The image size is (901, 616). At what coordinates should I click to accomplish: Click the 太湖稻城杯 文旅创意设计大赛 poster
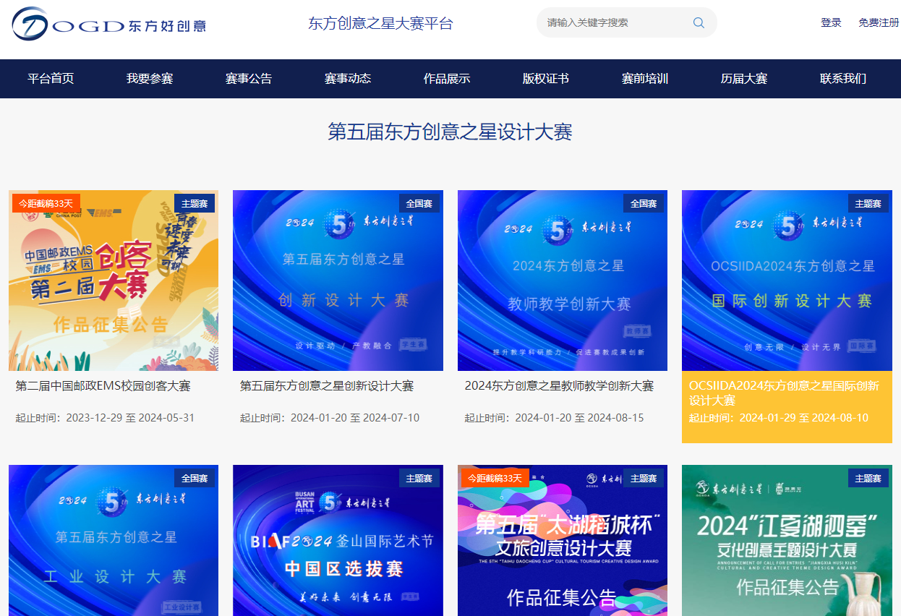point(562,541)
